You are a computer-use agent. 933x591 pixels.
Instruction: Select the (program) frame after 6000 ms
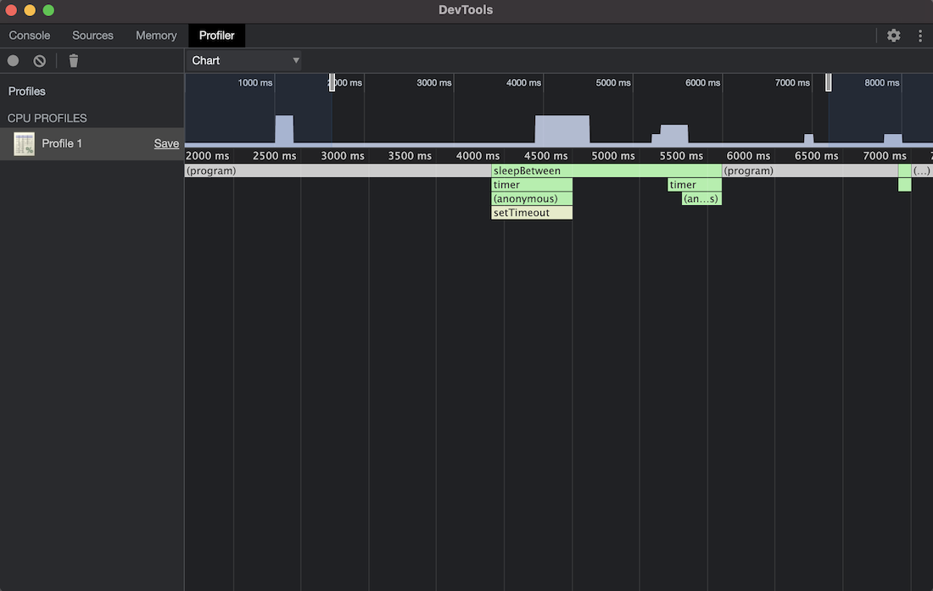coord(806,170)
